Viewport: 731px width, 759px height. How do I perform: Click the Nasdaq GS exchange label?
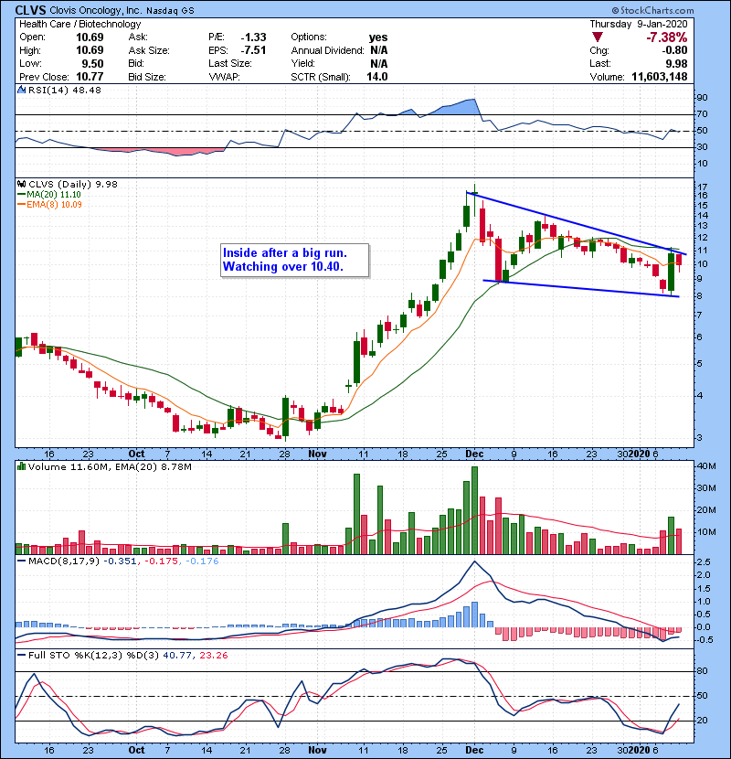[170, 11]
